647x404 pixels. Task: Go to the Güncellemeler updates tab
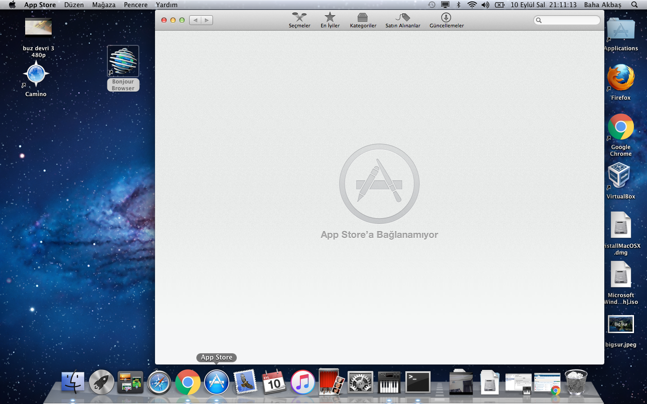pos(446,20)
